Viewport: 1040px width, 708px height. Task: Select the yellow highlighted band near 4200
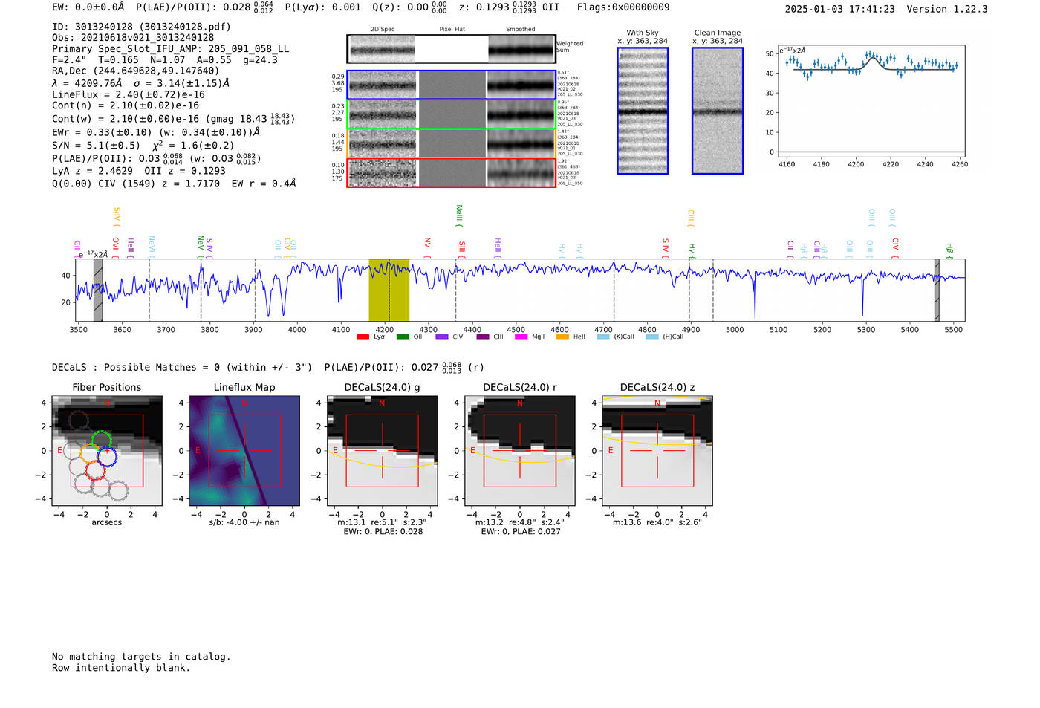pos(389,290)
